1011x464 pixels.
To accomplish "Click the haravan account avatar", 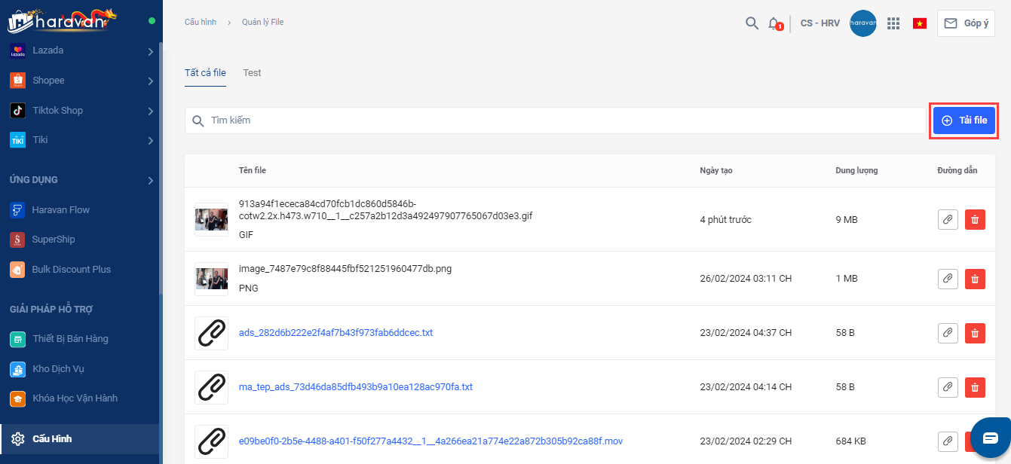I will 862,23.
